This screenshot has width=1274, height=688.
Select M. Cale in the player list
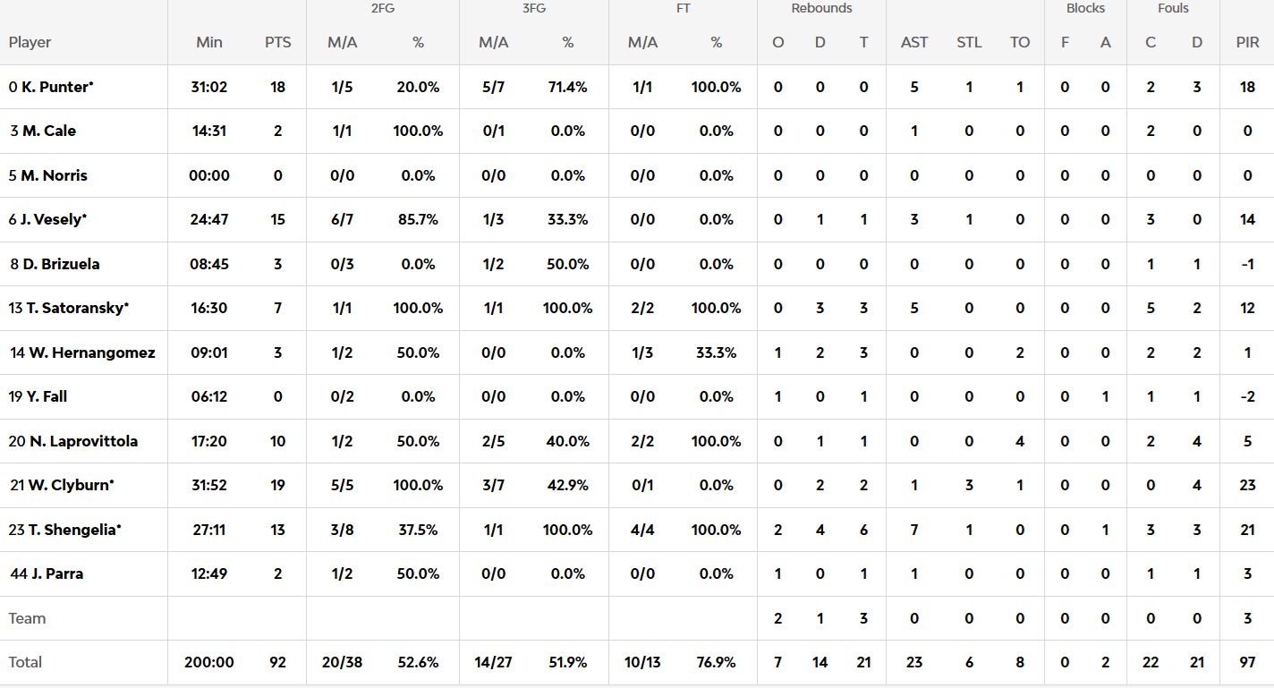pyautogui.click(x=49, y=131)
